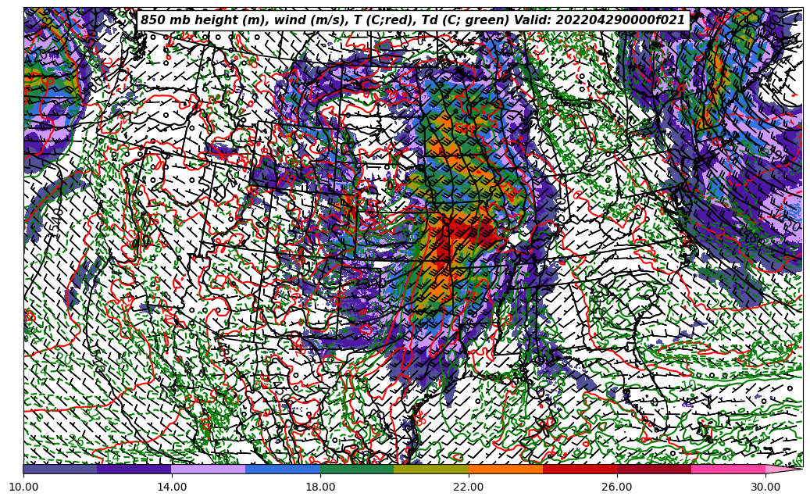Select the green 18–20 colorbar segment
810x500 pixels.
pos(357,469)
